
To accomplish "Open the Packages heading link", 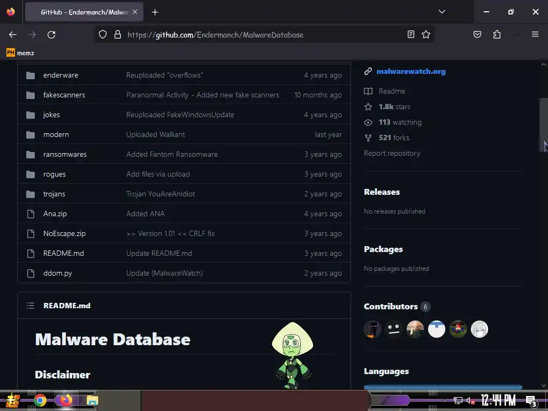I will tap(383, 249).
